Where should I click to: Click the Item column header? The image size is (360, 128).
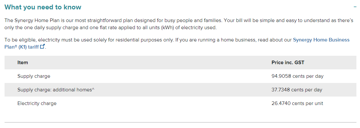tap(23, 63)
